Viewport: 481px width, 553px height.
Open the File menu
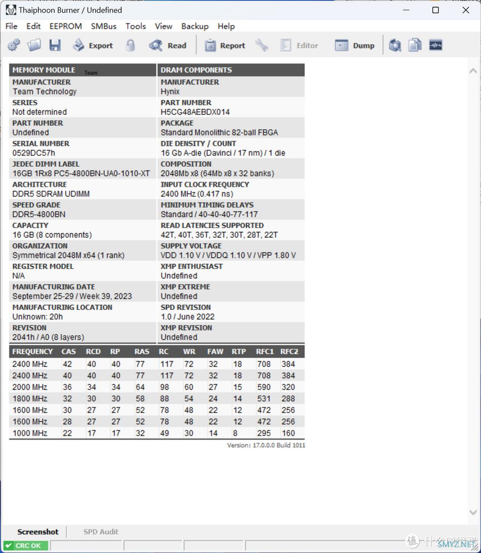12,26
